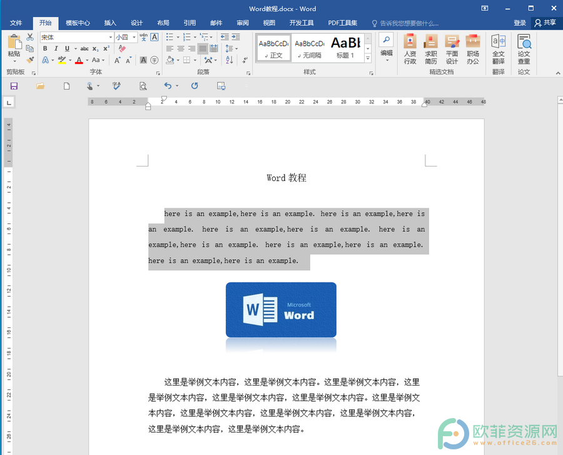Click the Cut scissors icon
The width and height of the screenshot is (563, 455).
[x=30, y=37]
